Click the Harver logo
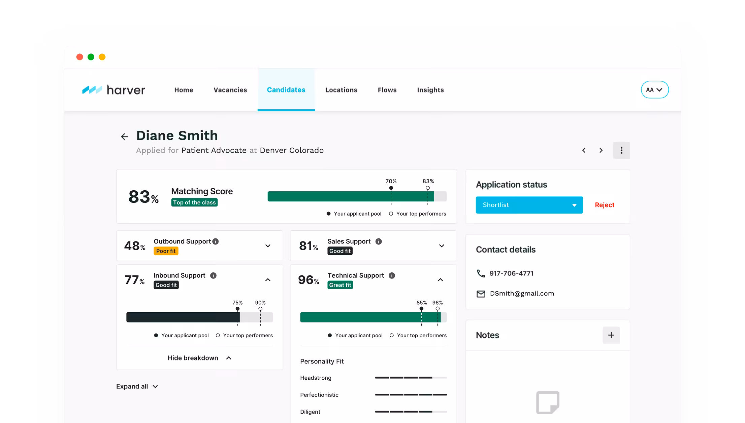This screenshot has height=423, width=745. (114, 90)
